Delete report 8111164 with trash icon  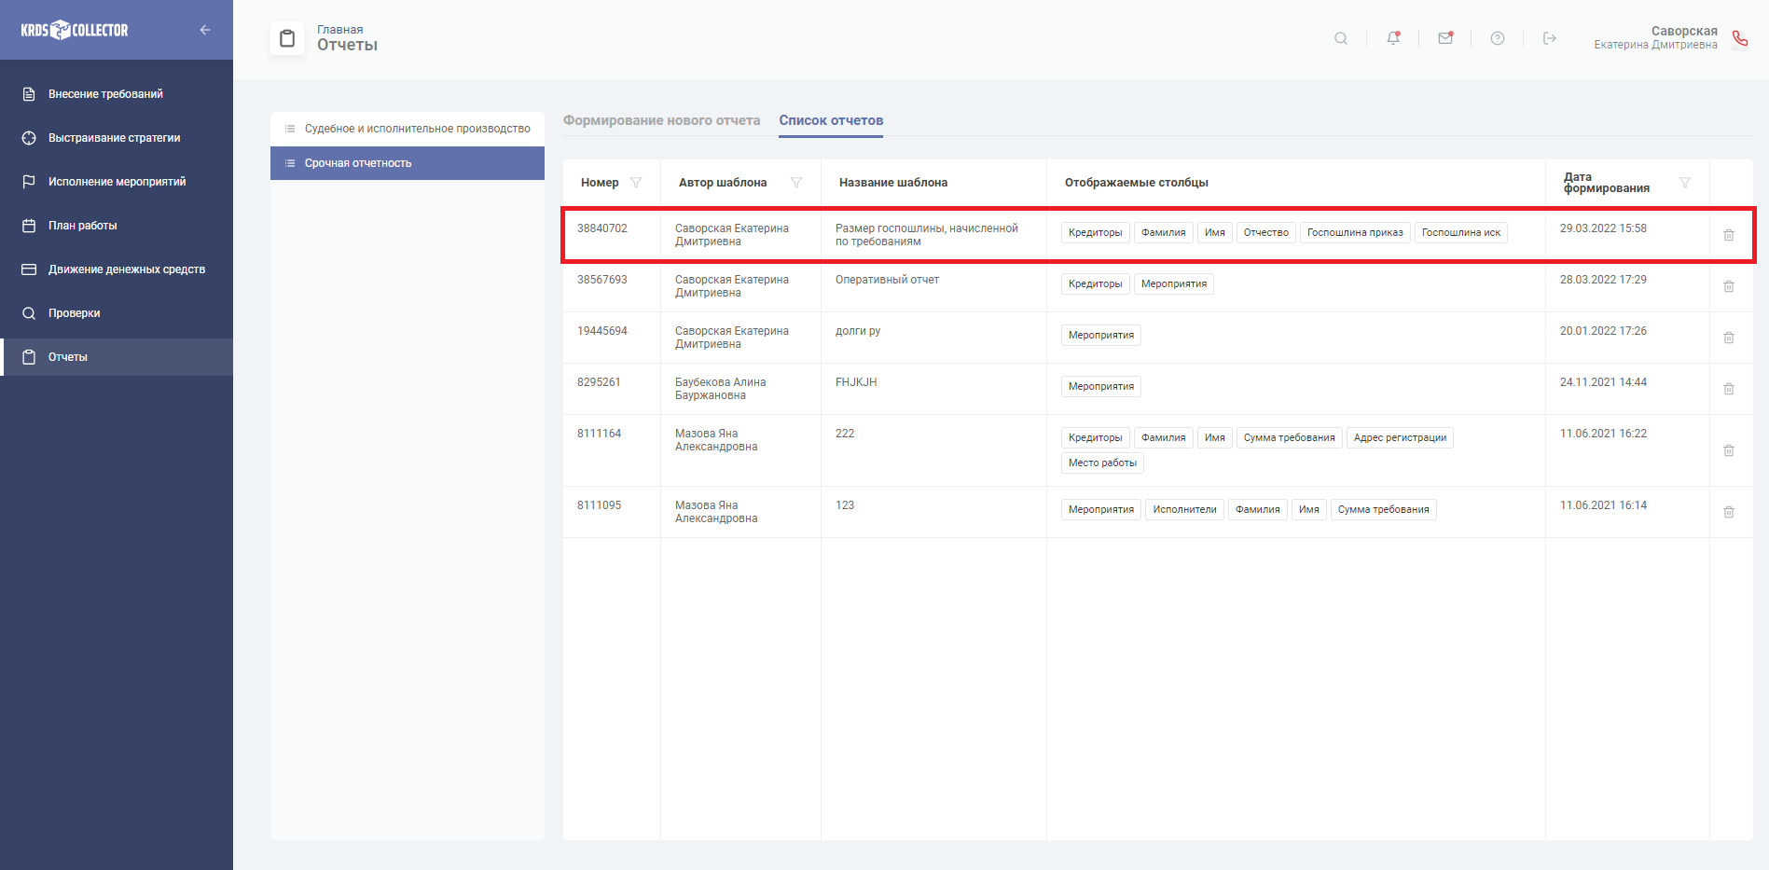coord(1729,450)
